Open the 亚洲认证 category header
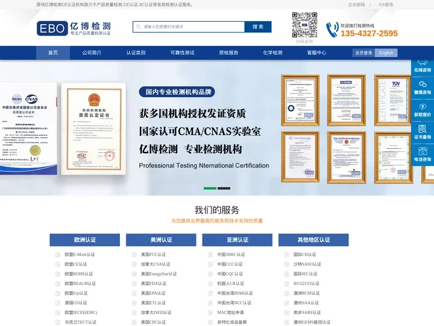This screenshot has height=326, width=434. click(x=237, y=240)
